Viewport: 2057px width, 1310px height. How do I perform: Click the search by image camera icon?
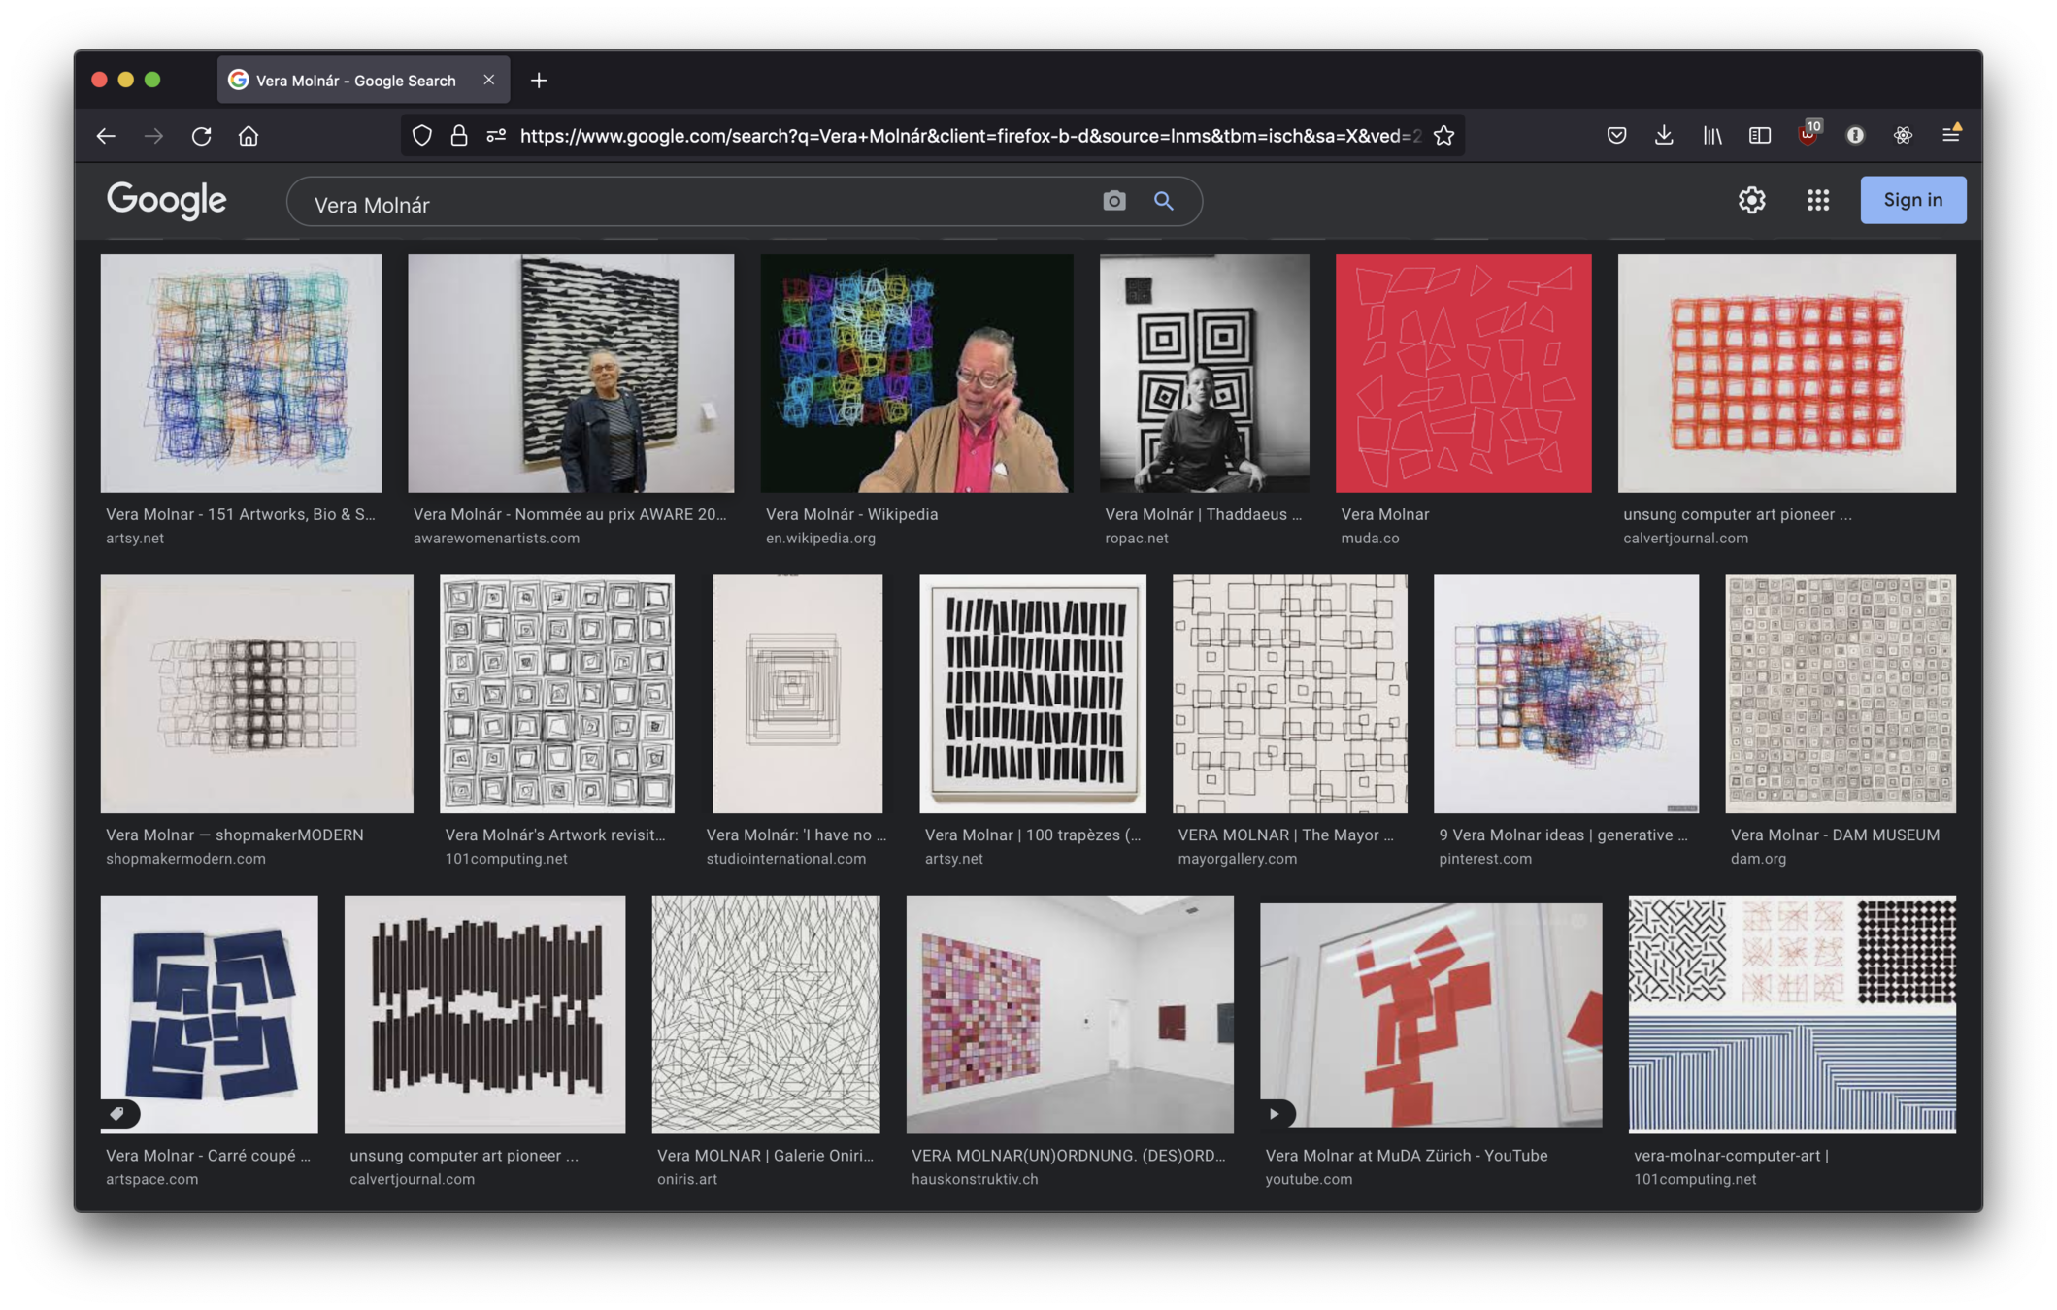click(1113, 201)
